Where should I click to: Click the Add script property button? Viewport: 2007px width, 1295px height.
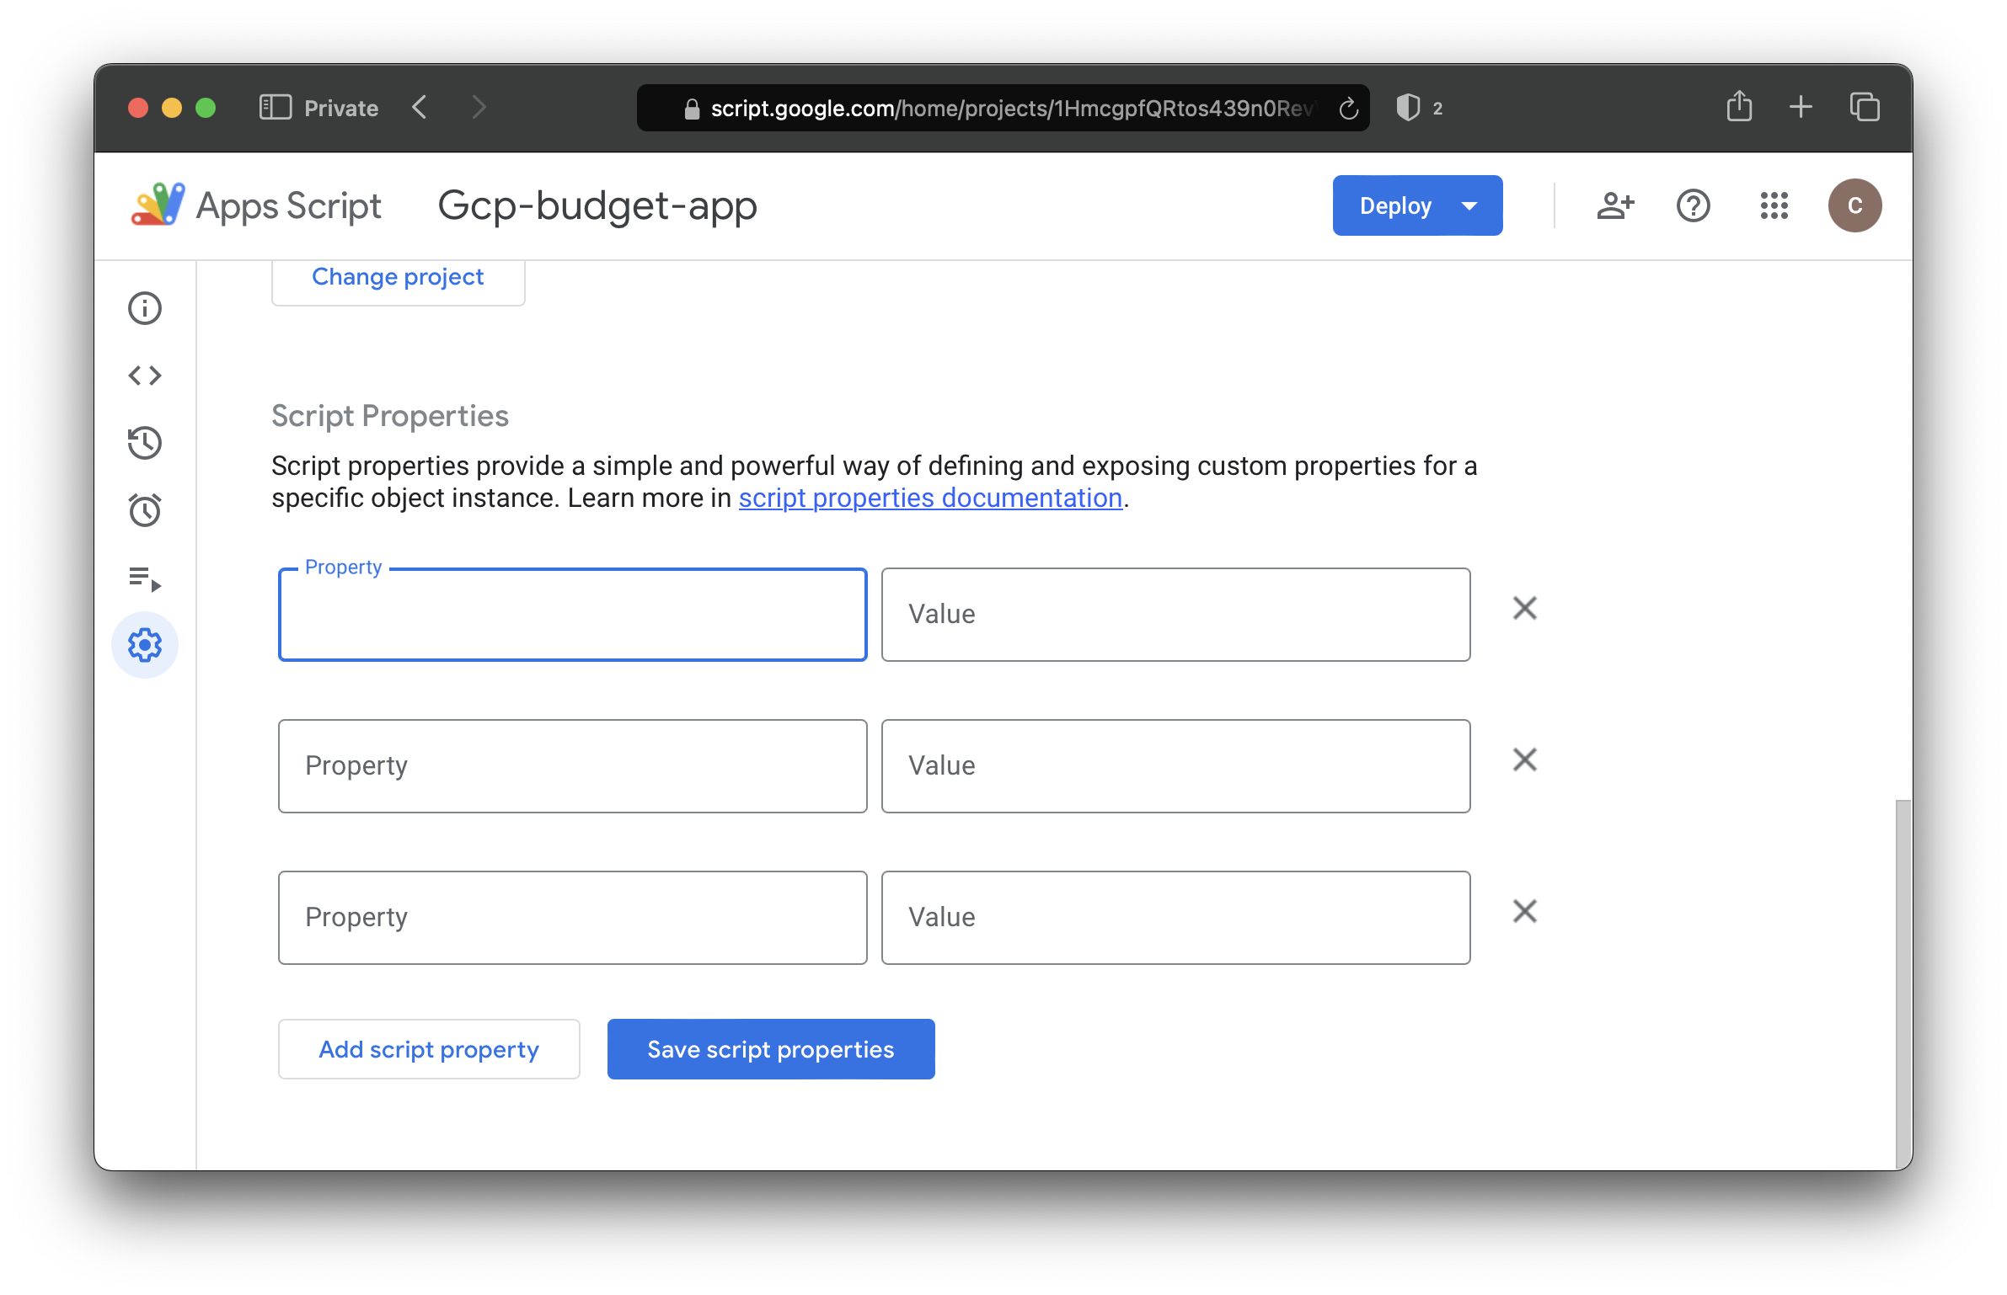click(x=429, y=1049)
